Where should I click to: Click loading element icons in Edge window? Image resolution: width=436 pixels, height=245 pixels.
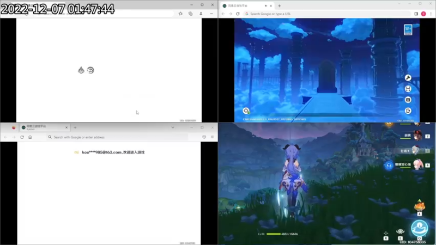click(86, 70)
